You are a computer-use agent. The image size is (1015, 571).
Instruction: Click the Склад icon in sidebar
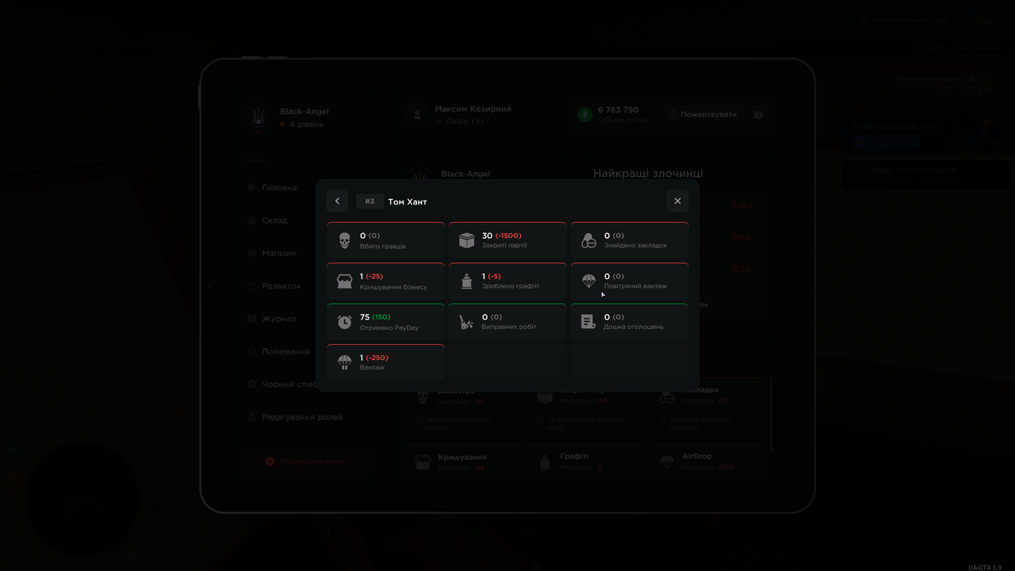pos(252,220)
